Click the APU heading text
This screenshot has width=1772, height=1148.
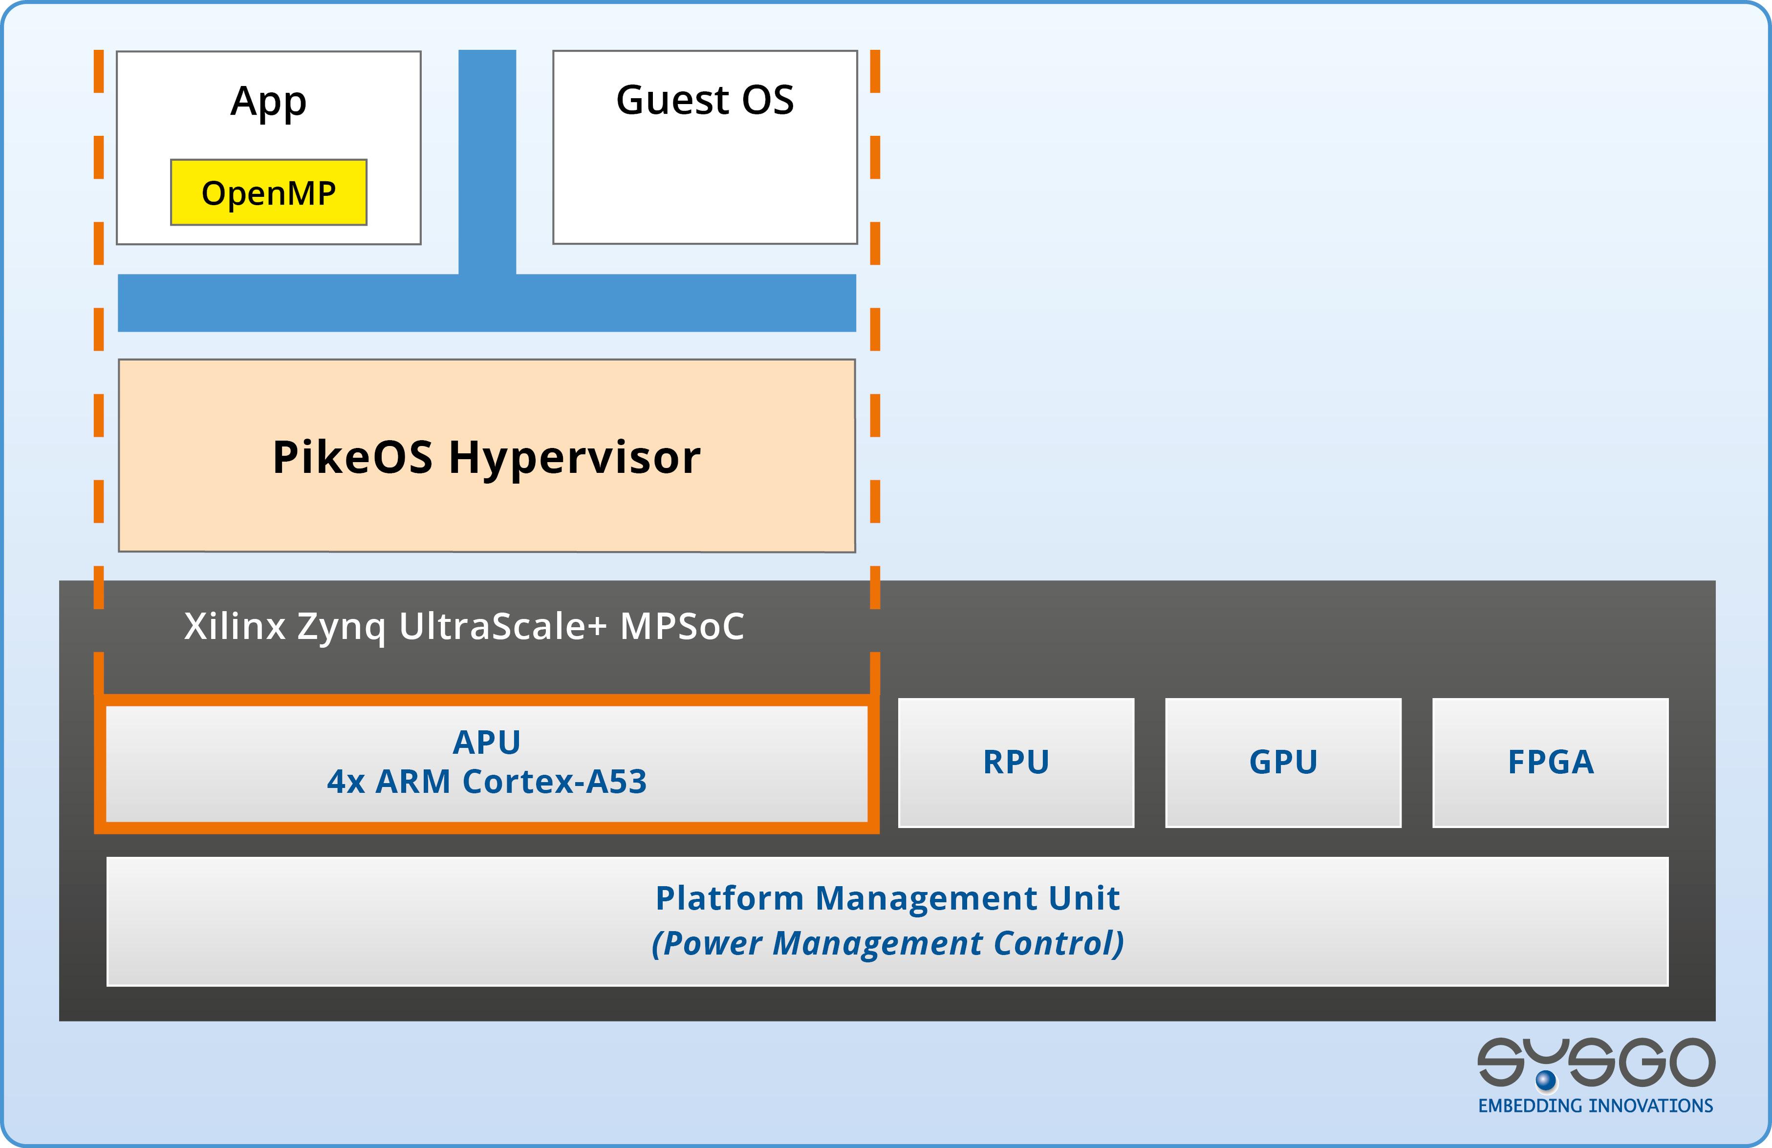tap(486, 742)
